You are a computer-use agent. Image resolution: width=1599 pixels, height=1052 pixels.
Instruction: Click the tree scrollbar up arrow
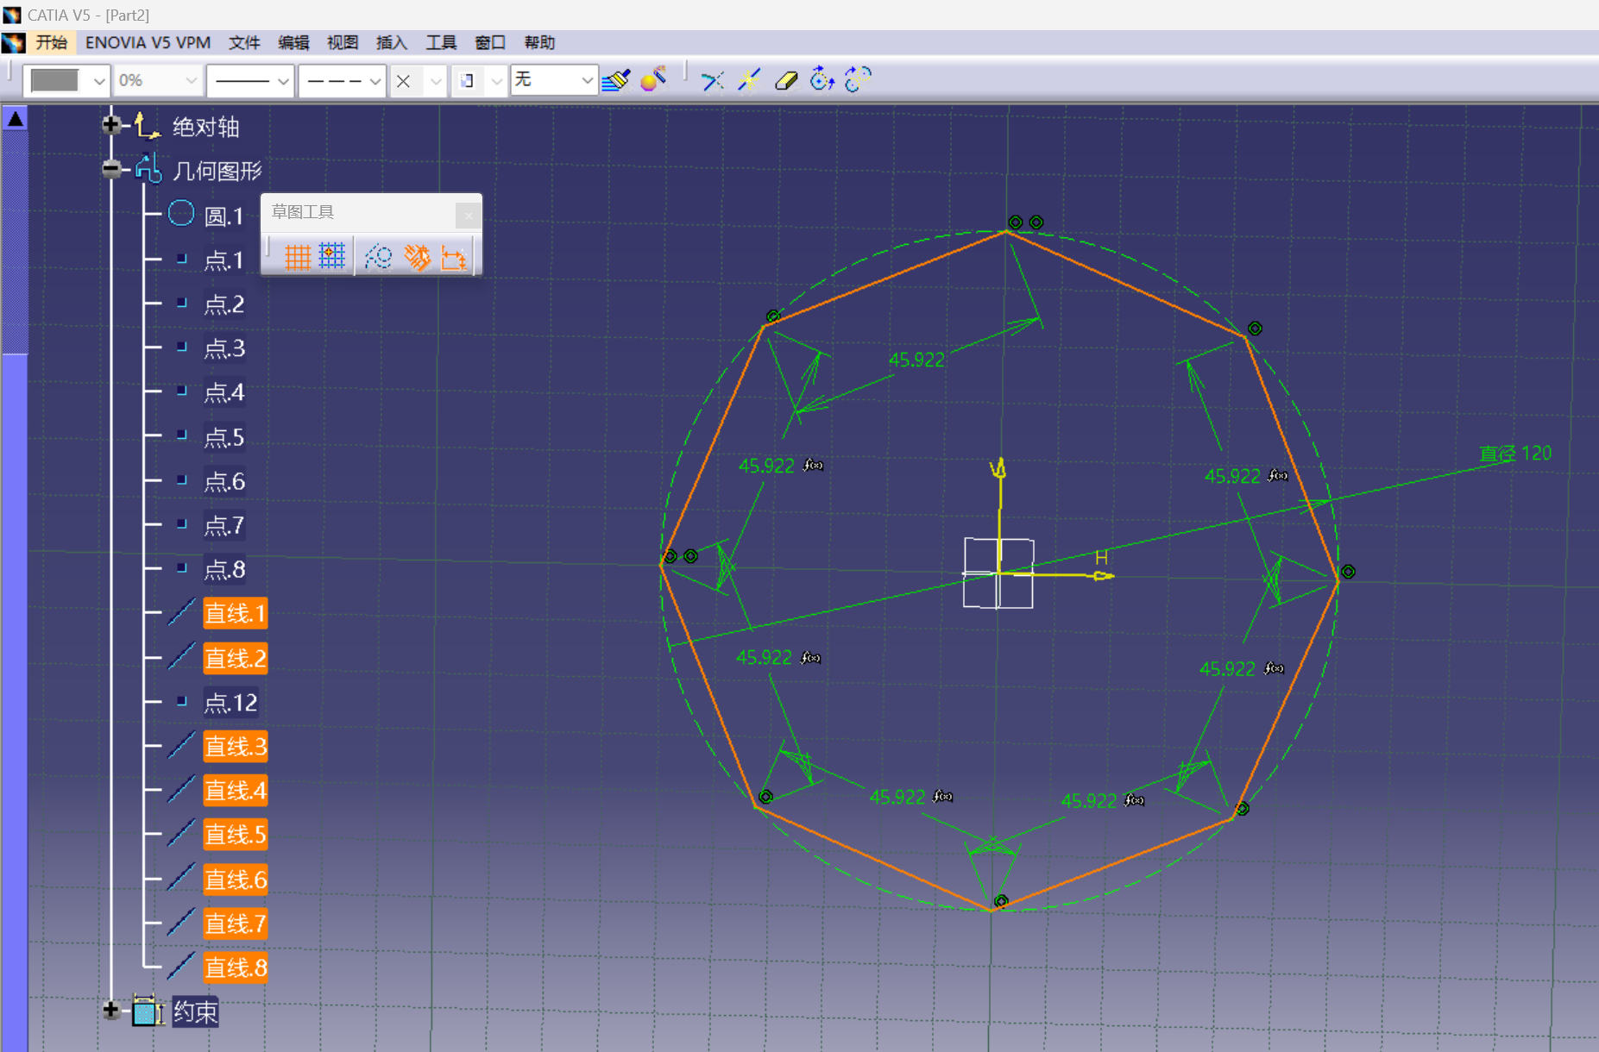coord(16,119)
